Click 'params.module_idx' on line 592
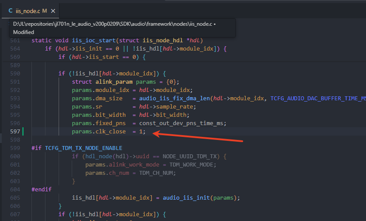Image resolution: width=366 pixels, height=221 pixels. click(x=101, y=90)
